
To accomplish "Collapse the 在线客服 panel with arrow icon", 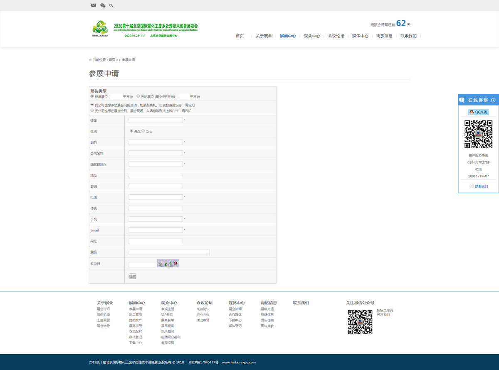I will 493,100.
